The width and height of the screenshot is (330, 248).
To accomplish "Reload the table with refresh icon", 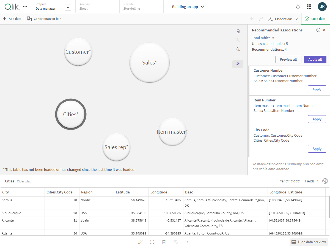I will (152, 242).
